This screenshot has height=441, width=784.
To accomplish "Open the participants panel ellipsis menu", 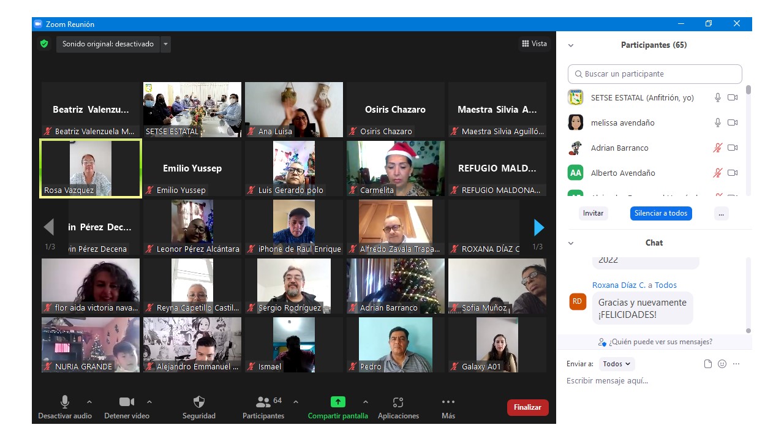I will [x=722, y=213].
